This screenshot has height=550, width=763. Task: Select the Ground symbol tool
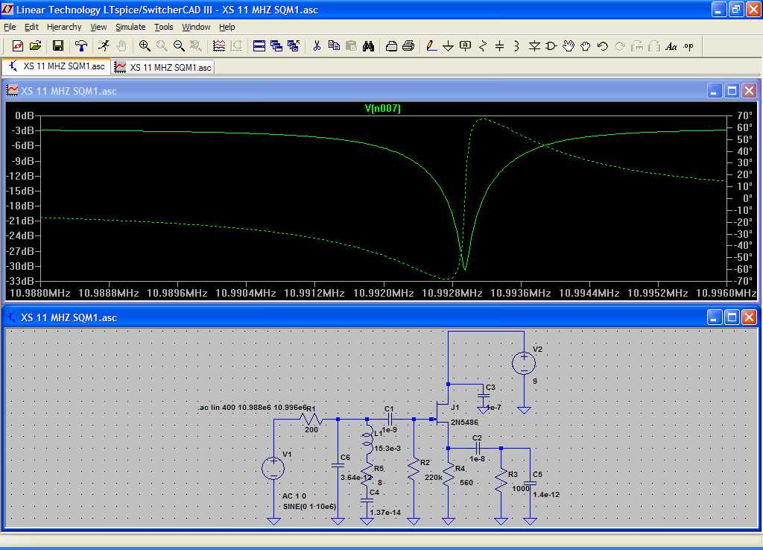pyautogui.click(x=448, y=46)
